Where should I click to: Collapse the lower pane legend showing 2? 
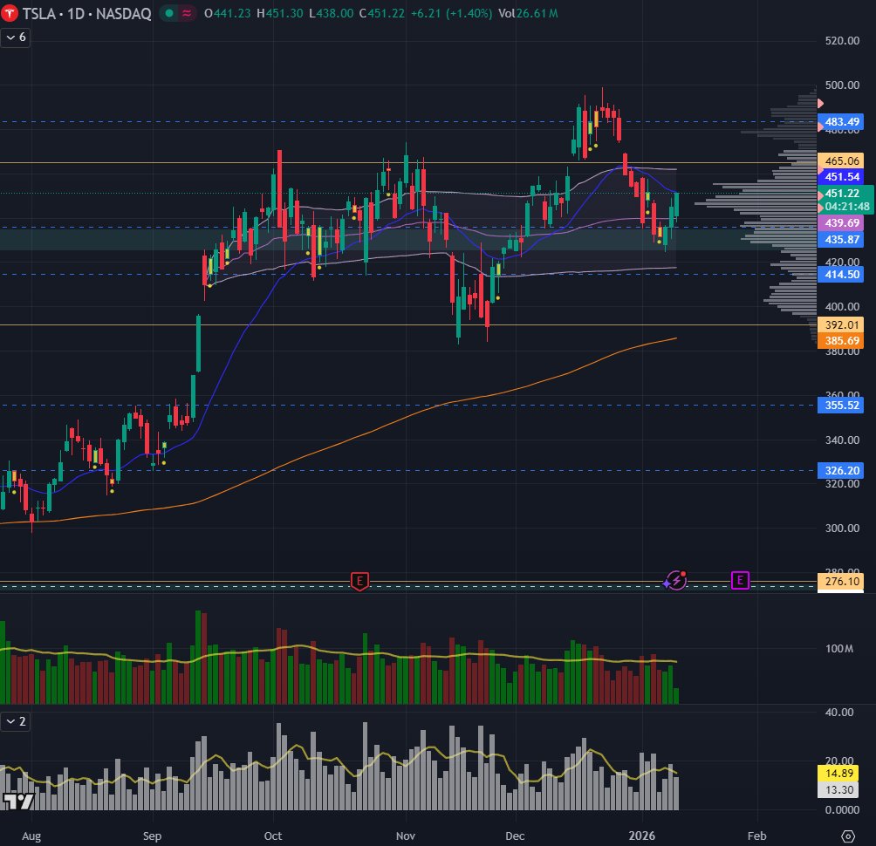[x=15, y=721]
